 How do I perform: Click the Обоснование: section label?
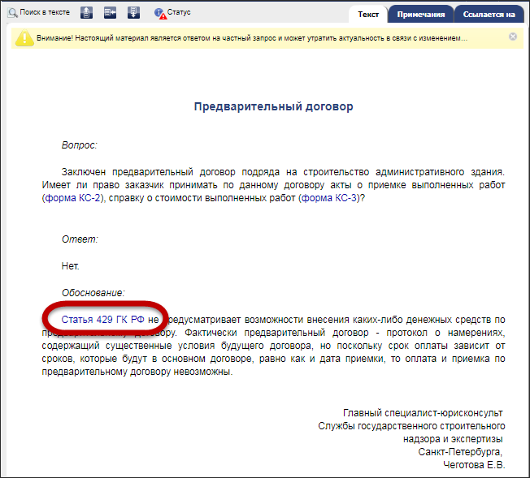(93, 292)
